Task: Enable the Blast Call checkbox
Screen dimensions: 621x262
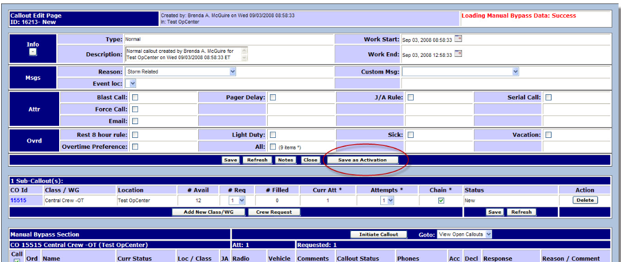Action: pyautogui.click(x=135, y=98)
